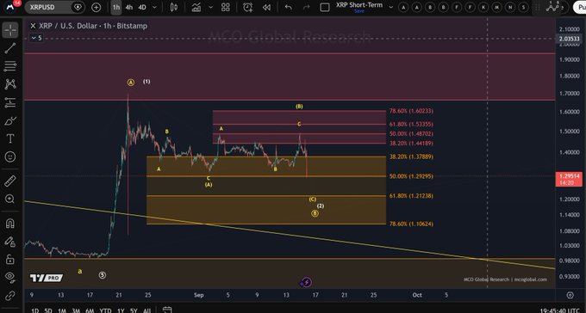Viewport: 586px width, 313px height.
Task: Open time axis settings gear icon
Action: (x=570, y=295)
